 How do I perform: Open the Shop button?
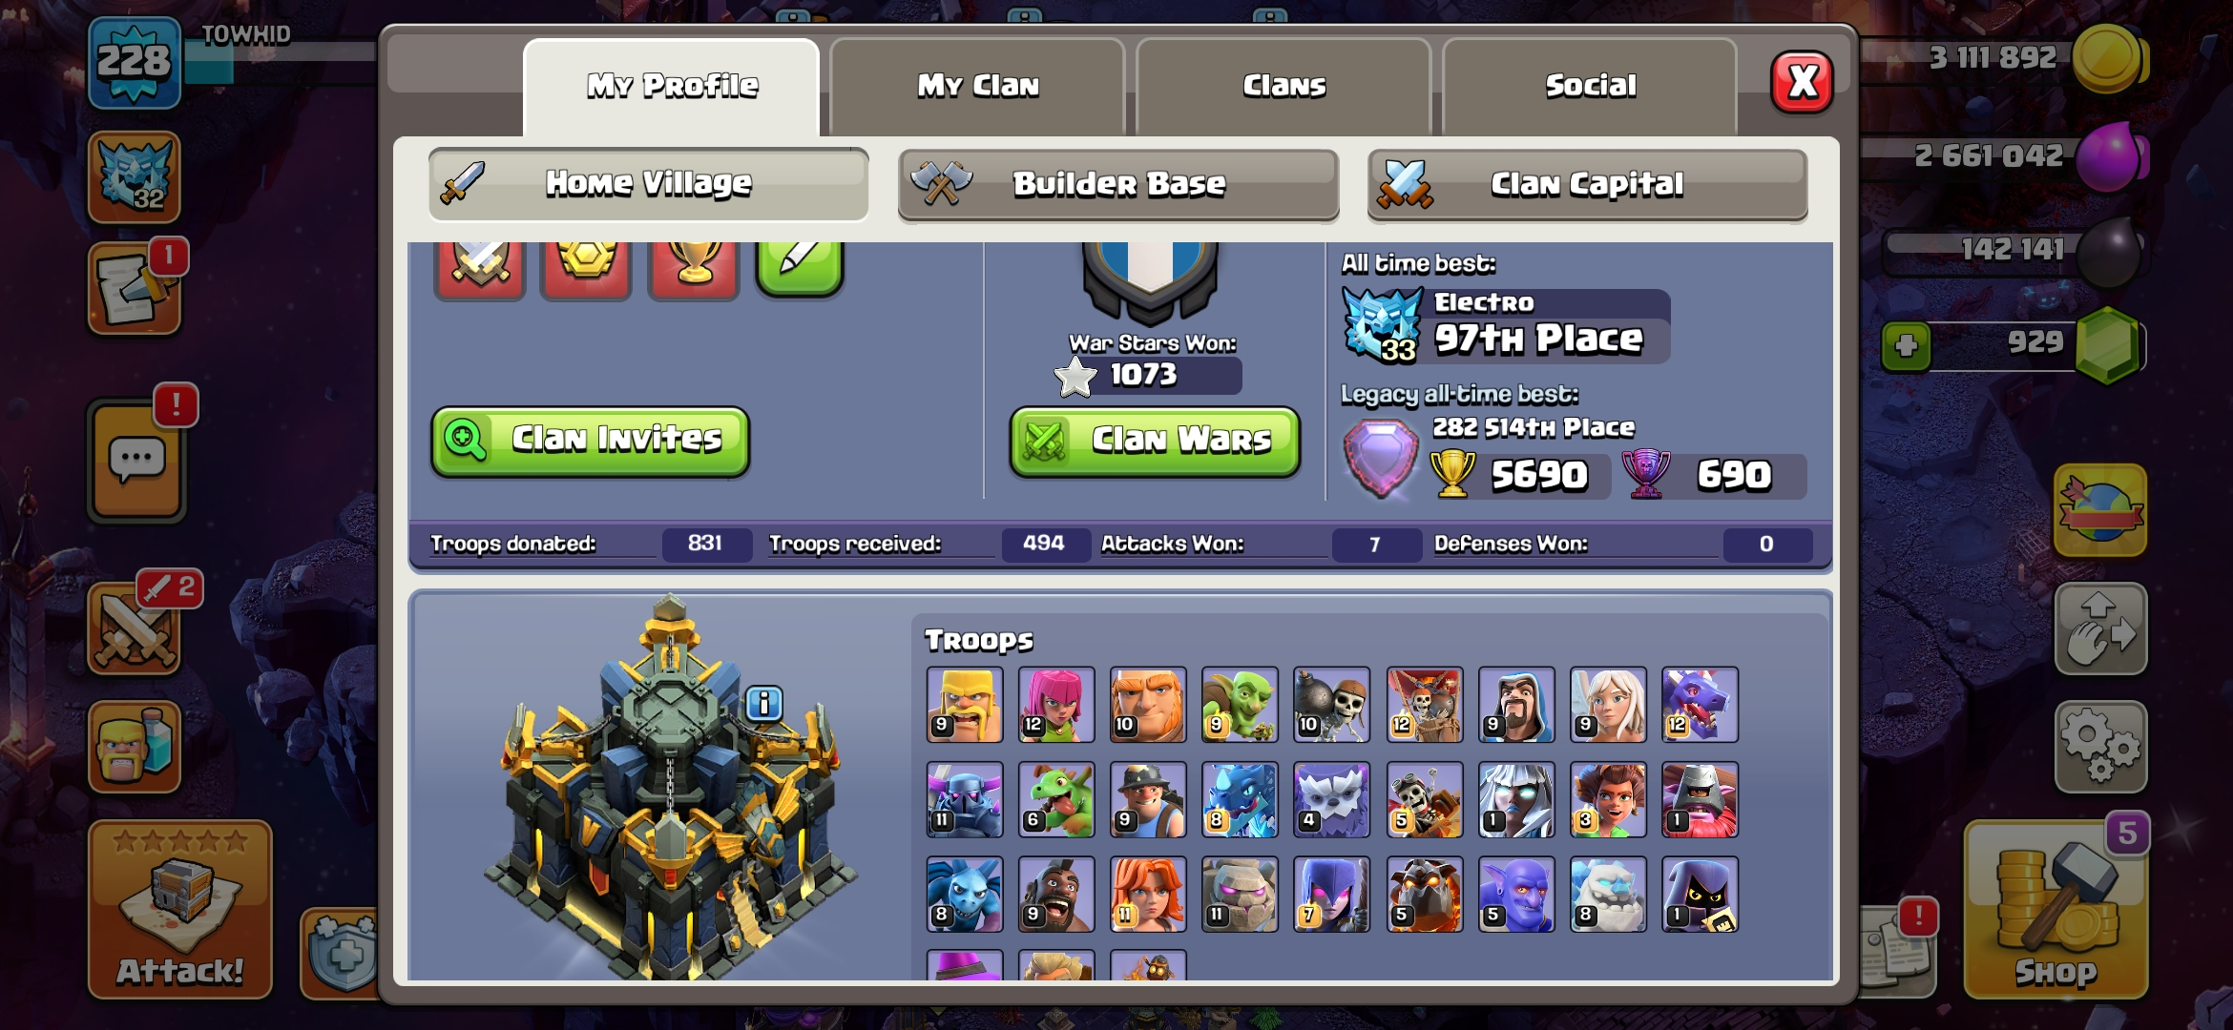tap(2056, 911)
